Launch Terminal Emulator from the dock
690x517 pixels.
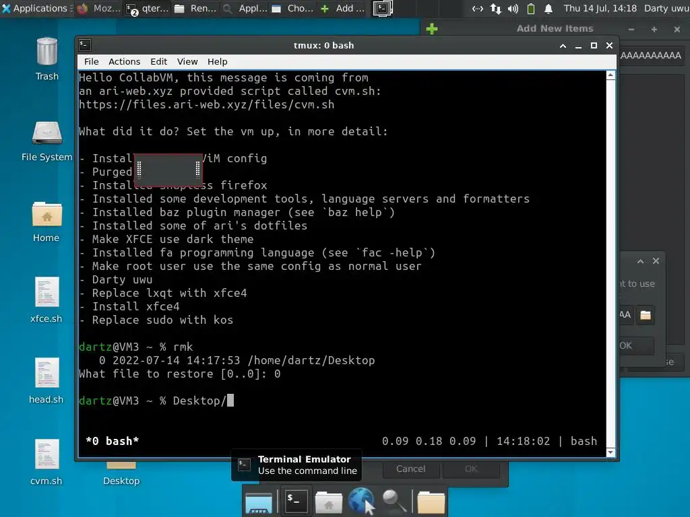coord(295,501)
